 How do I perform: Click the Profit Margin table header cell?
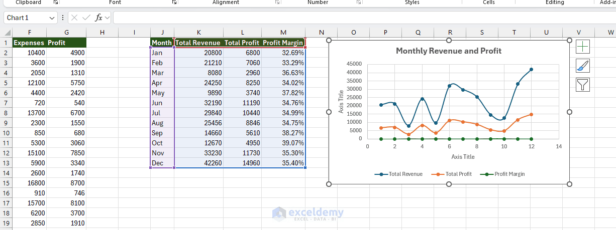[283, 43]
